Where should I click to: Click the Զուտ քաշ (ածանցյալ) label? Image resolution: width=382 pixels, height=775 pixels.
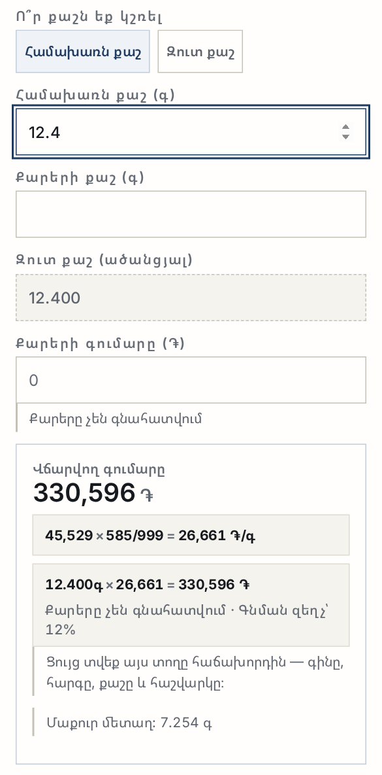104,260
